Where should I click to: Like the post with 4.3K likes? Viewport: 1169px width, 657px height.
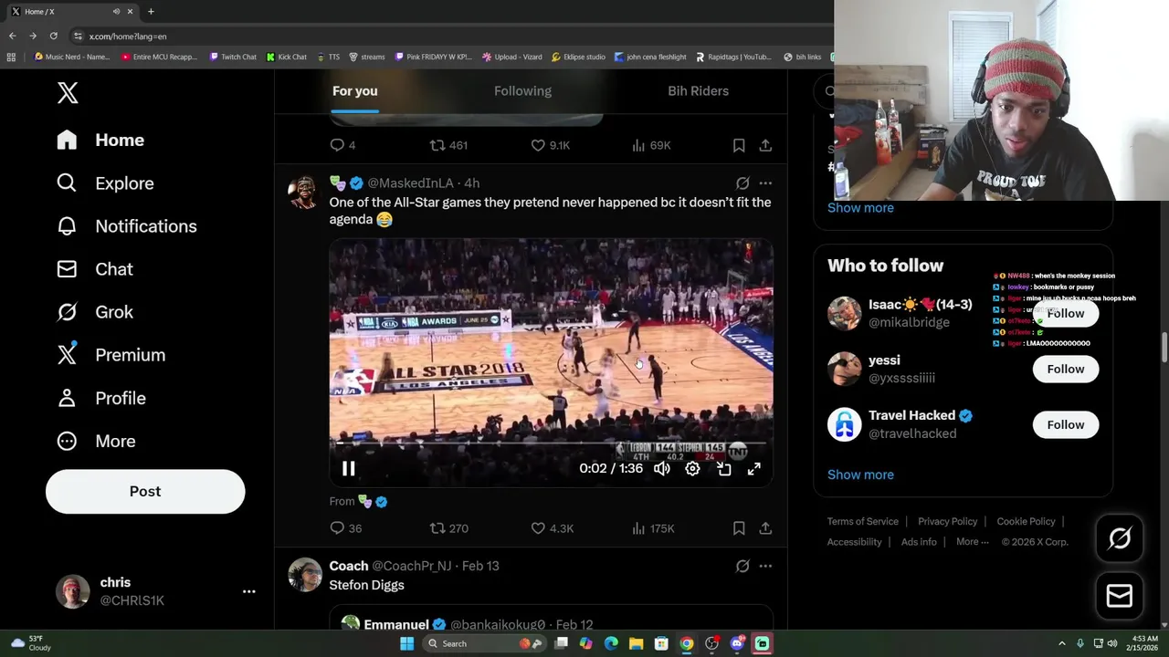pos(552,528)
